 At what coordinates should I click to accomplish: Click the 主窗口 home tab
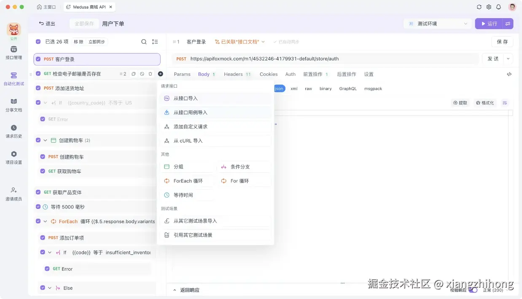47,7
